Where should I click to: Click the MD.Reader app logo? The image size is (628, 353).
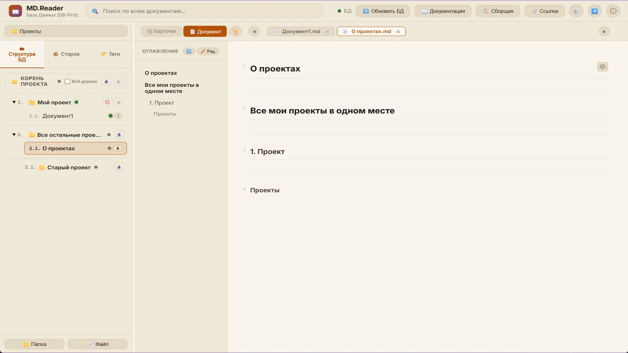pyautogui.click(x=15, y=11)
